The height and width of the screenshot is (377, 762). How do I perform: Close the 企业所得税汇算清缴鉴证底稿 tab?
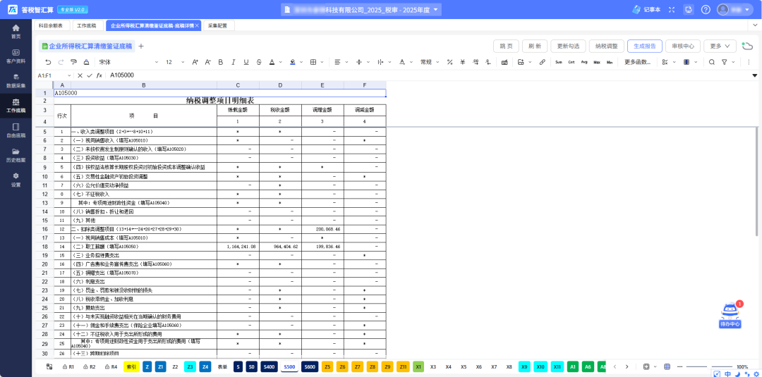pos(197,25)
